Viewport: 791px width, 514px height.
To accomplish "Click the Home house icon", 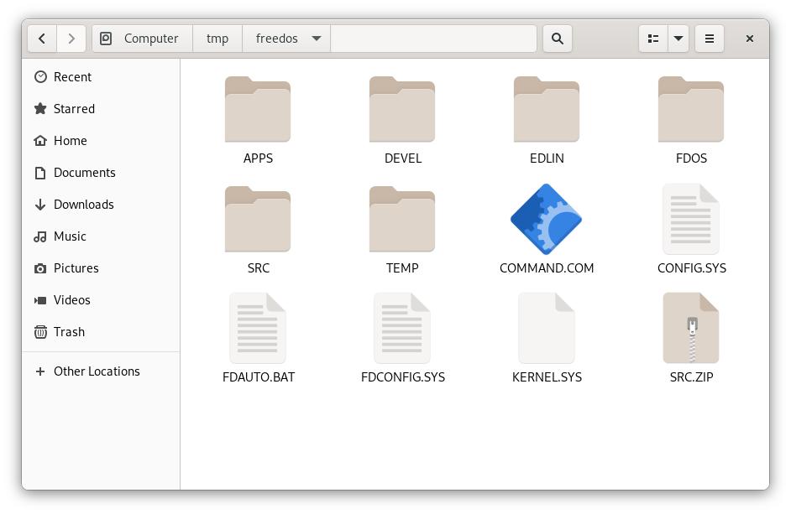I will pyautogui.click(x=40, y=141).
